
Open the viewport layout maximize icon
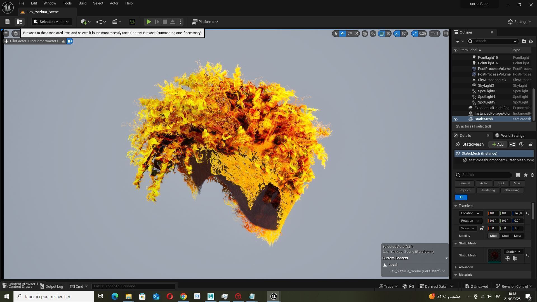point(446,34)
